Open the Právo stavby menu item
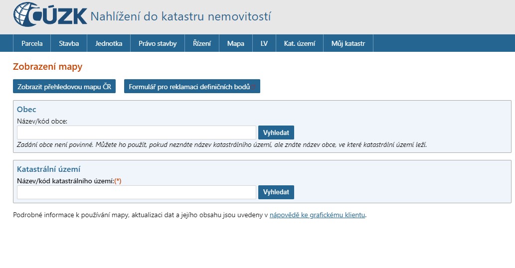 158,43
